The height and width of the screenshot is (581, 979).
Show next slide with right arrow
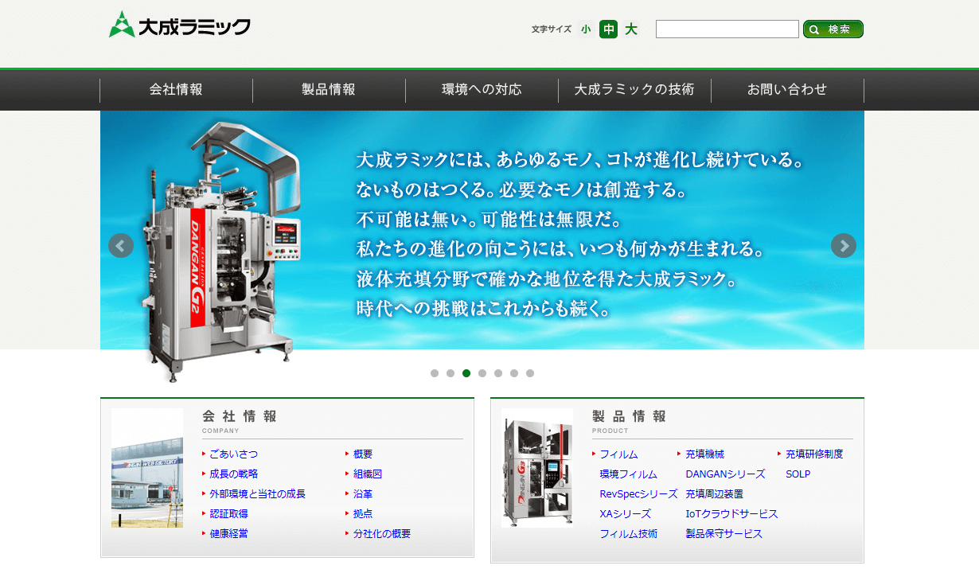pyautogui.click(x=844, y=245)
